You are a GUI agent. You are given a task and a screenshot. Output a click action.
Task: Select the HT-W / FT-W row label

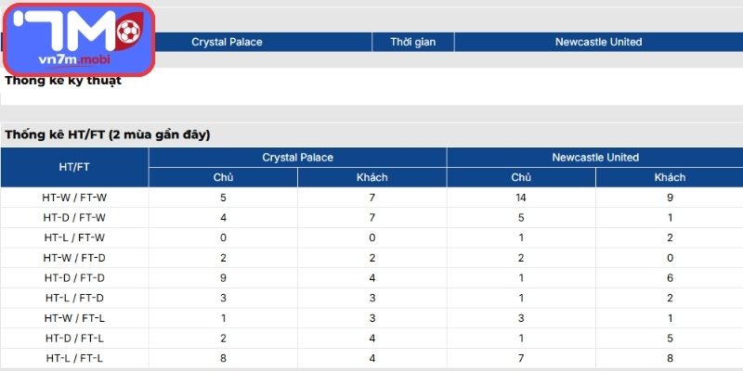pyautogui.click(x=74, y=198)
